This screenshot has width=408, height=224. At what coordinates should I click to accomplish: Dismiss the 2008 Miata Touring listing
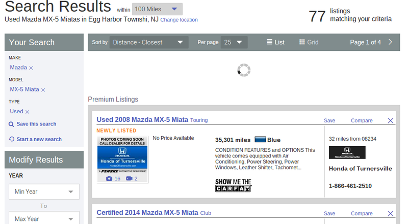click(x=390, y=120)
